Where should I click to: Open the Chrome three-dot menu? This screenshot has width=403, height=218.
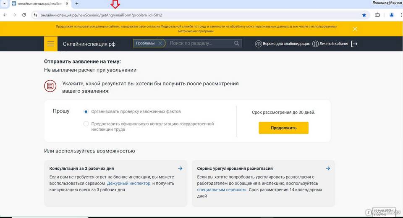click(x=400, y=15)
